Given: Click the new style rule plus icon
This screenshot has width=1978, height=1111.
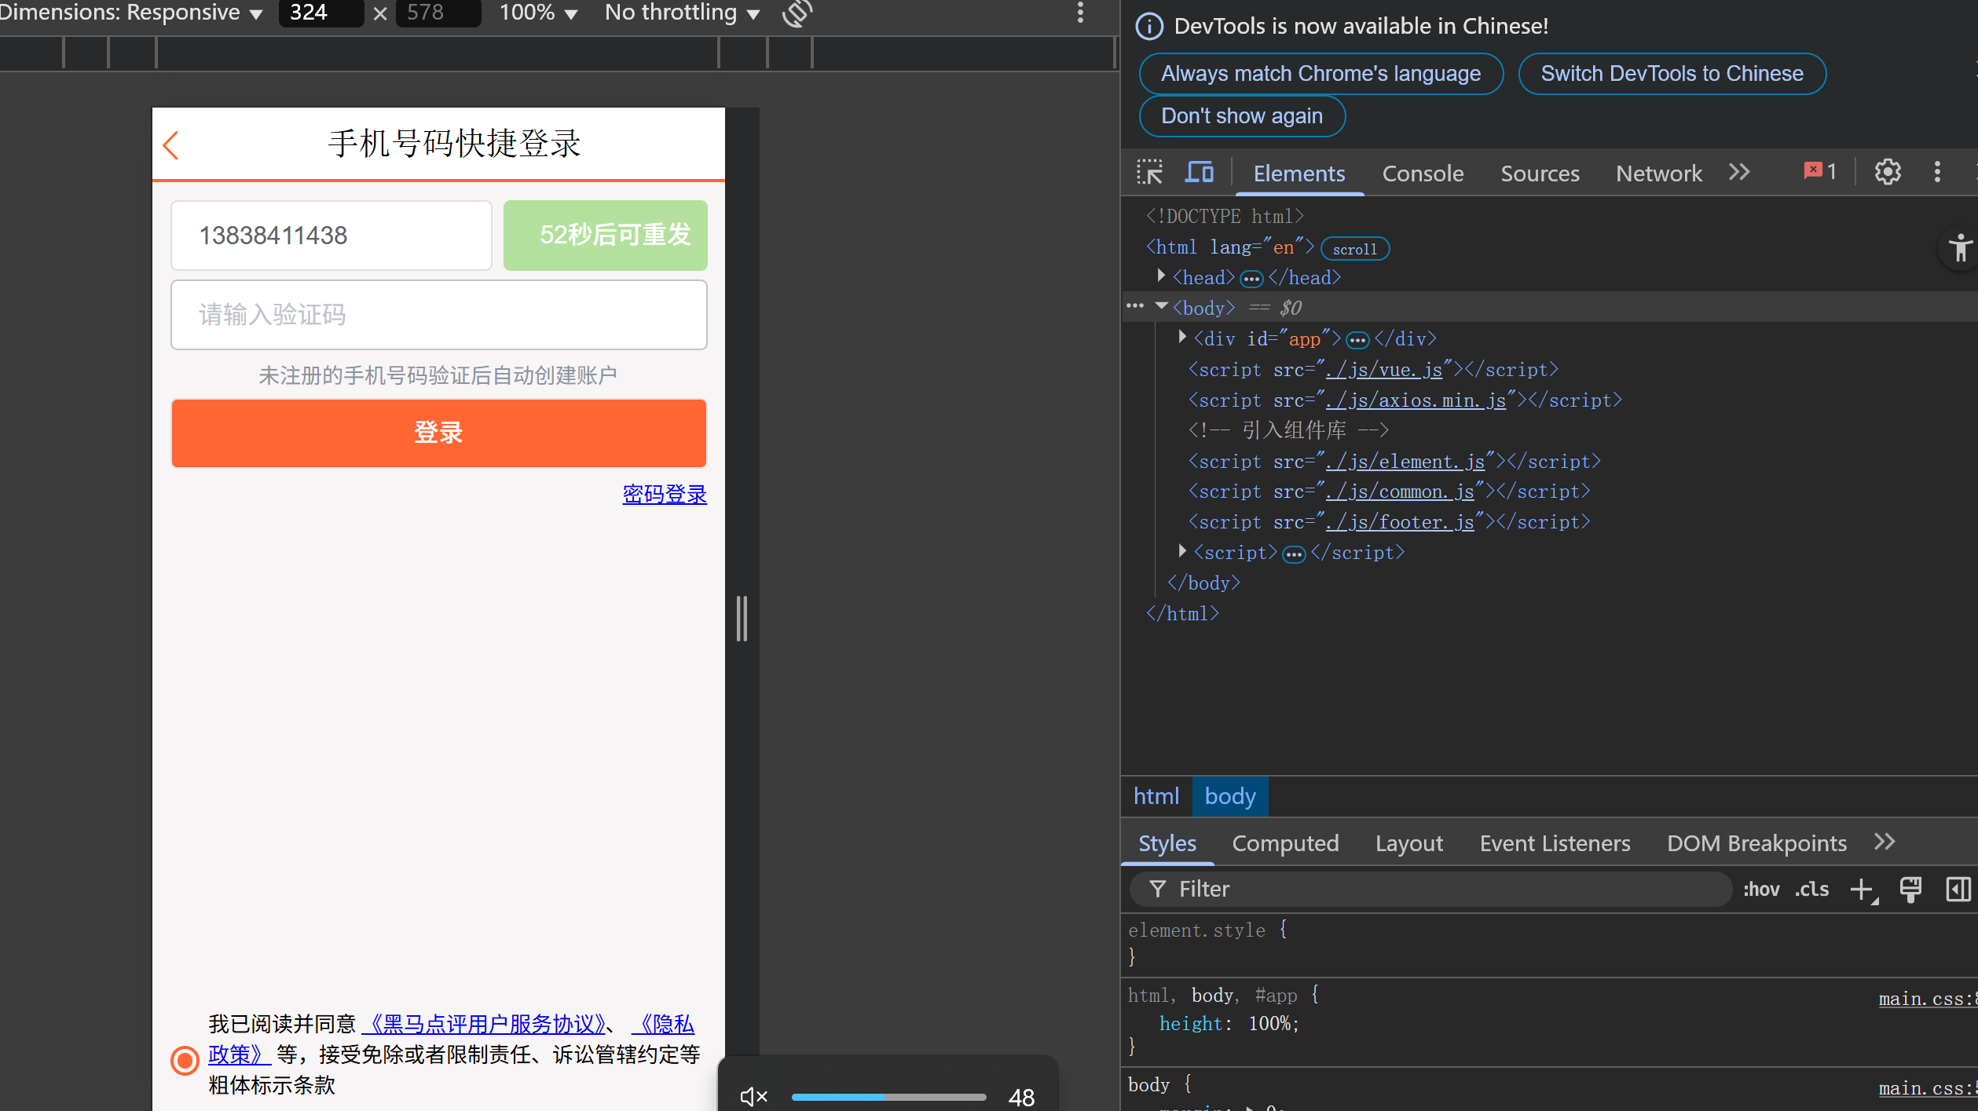Looking at the screenshot, I should 1862,890.
